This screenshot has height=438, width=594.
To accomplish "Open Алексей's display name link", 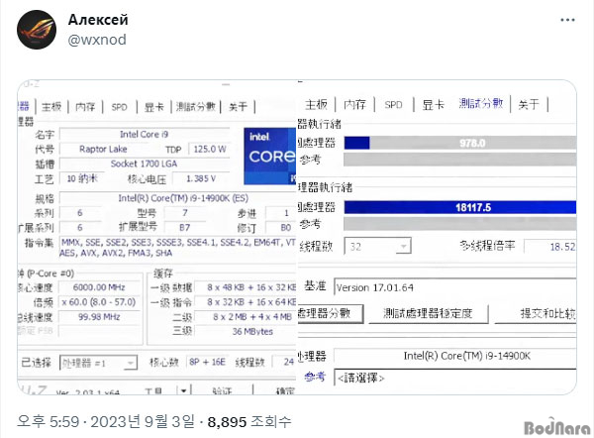I will tap(98, 20).
